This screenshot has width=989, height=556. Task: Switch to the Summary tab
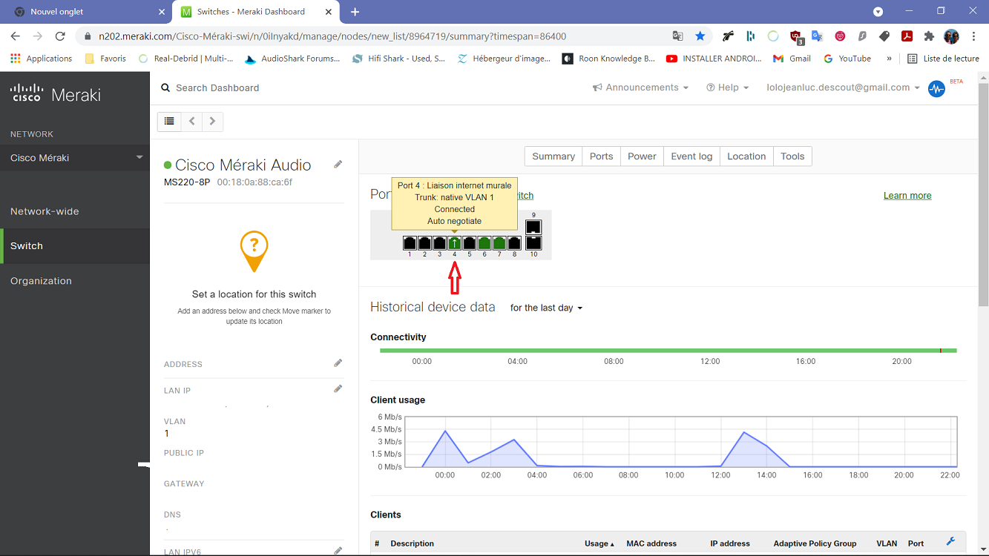point(553,156)
